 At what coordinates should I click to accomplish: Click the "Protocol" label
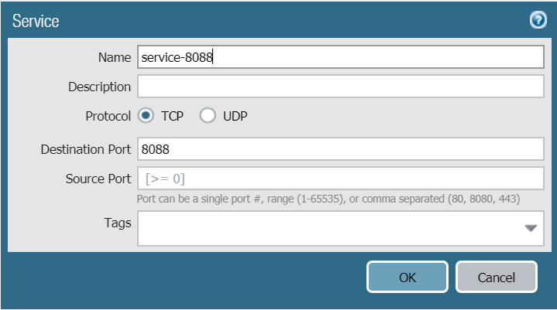(x=108, y=116)
